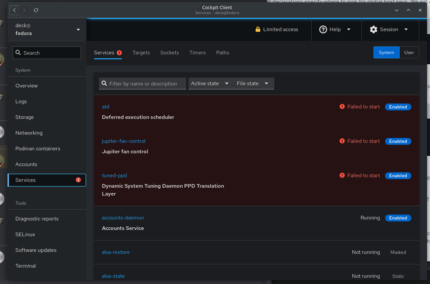Open the alsa-state service details
Image resolution: width=430 pixels, height=284 pixels.
(x=113, y=276)
